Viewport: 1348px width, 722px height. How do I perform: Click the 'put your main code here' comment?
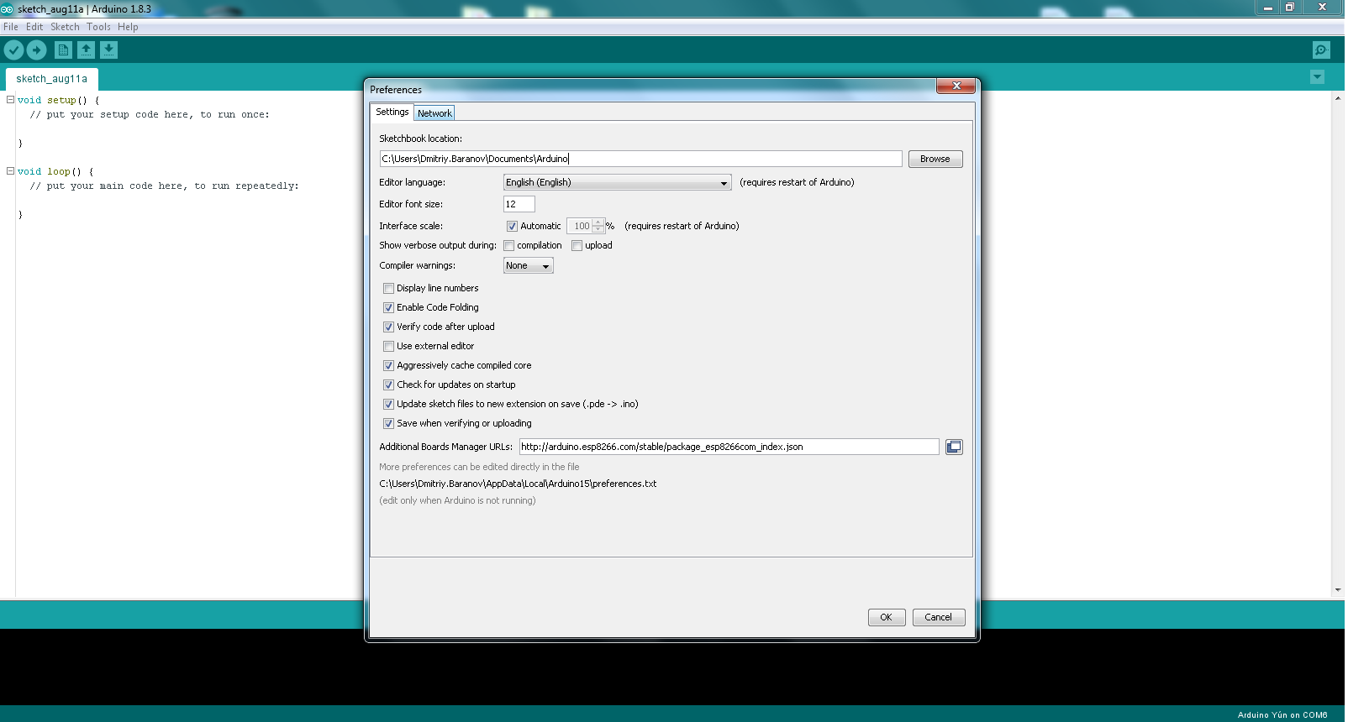tap(164, 186)
